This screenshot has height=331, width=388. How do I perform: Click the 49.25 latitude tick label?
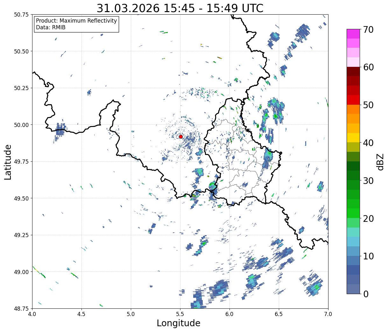(21, 235)
